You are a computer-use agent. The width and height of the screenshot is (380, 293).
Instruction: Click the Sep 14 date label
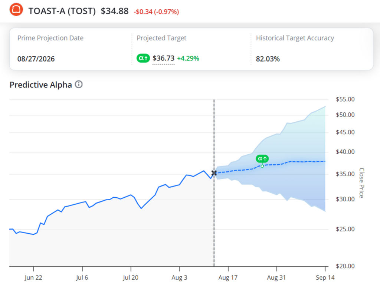pyautogui.click(x=325, y=277)
